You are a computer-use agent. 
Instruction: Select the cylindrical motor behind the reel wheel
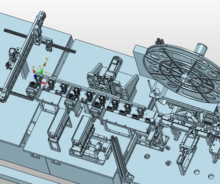pyautogui.click(x=200, y=49)
